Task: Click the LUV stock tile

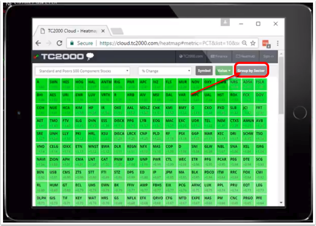Action: (x=93, y=97)
